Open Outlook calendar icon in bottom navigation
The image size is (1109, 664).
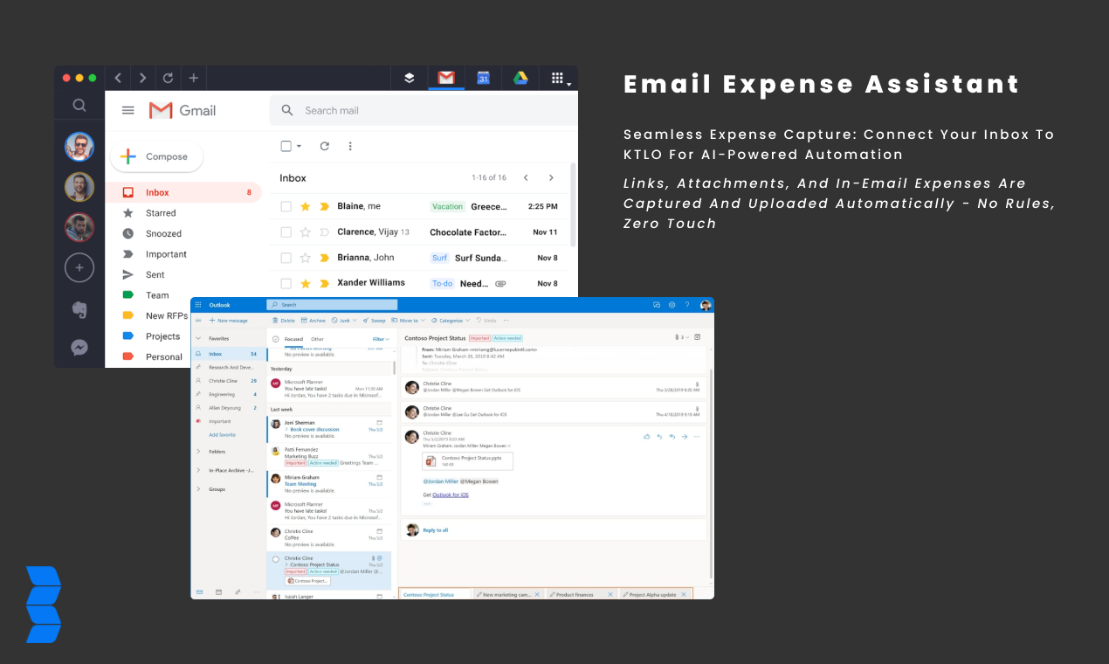218,592
